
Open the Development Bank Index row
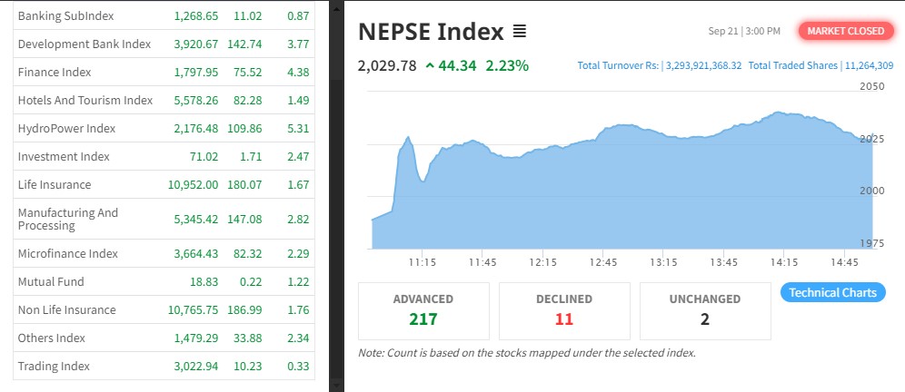click(x=84, y=44)
